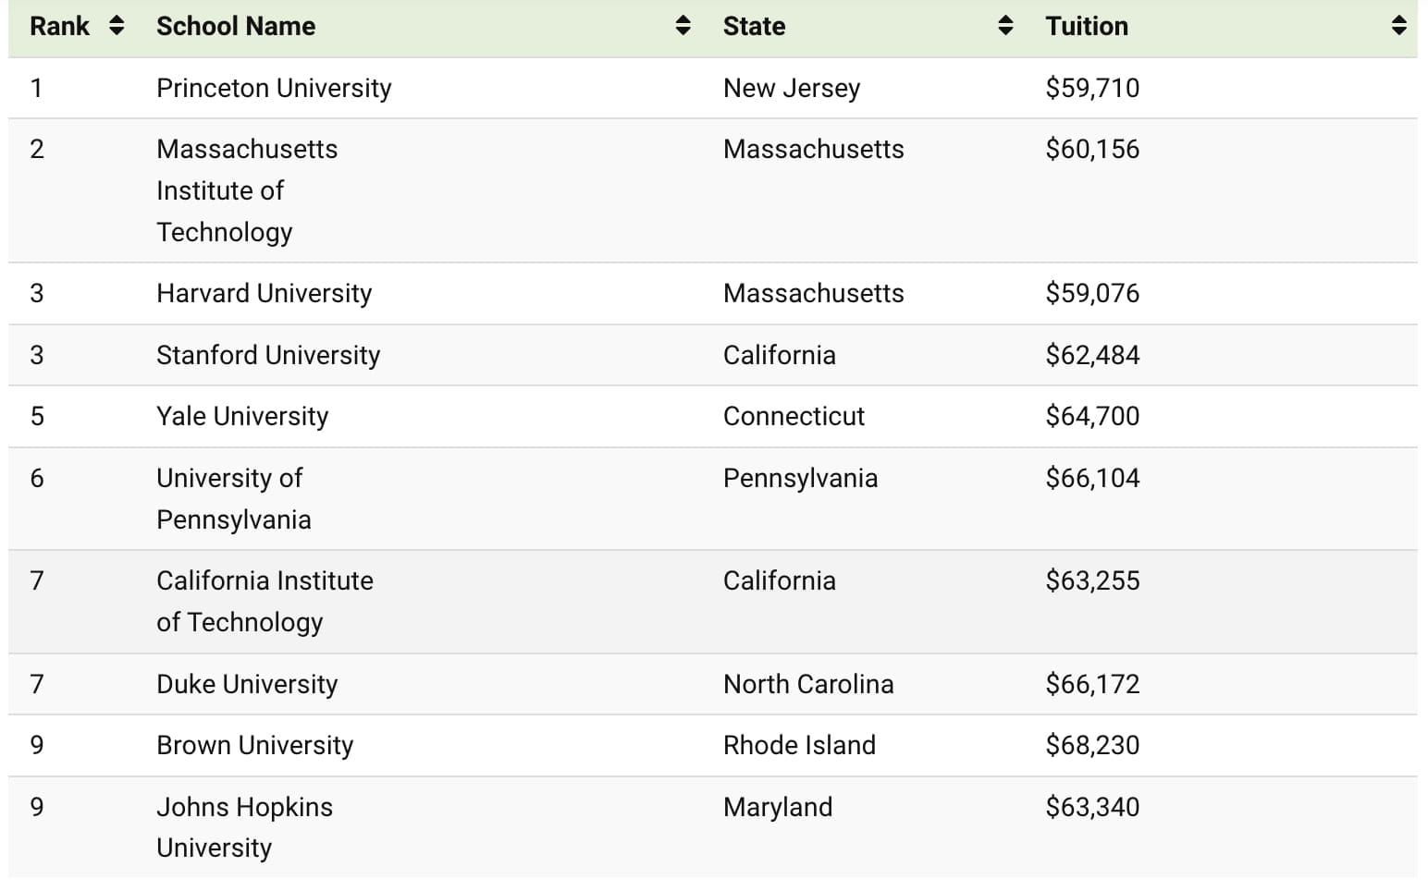
Task: Sort table by School Name arrows
Action: coord(683,26)
